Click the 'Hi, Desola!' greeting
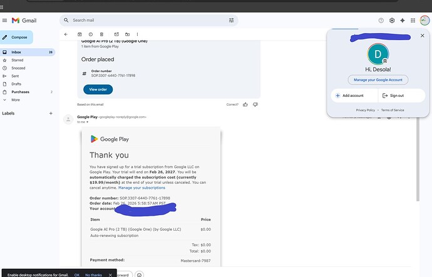 tap(378, 69)
